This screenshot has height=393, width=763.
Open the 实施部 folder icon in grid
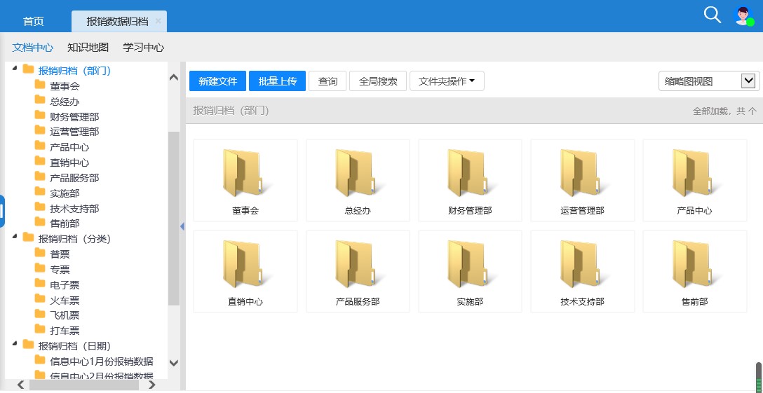[x=469, y=264]
